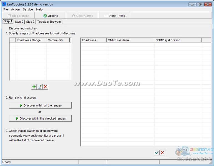Open the Action menu
Screen dimensions: 214x166
(16, 9)
